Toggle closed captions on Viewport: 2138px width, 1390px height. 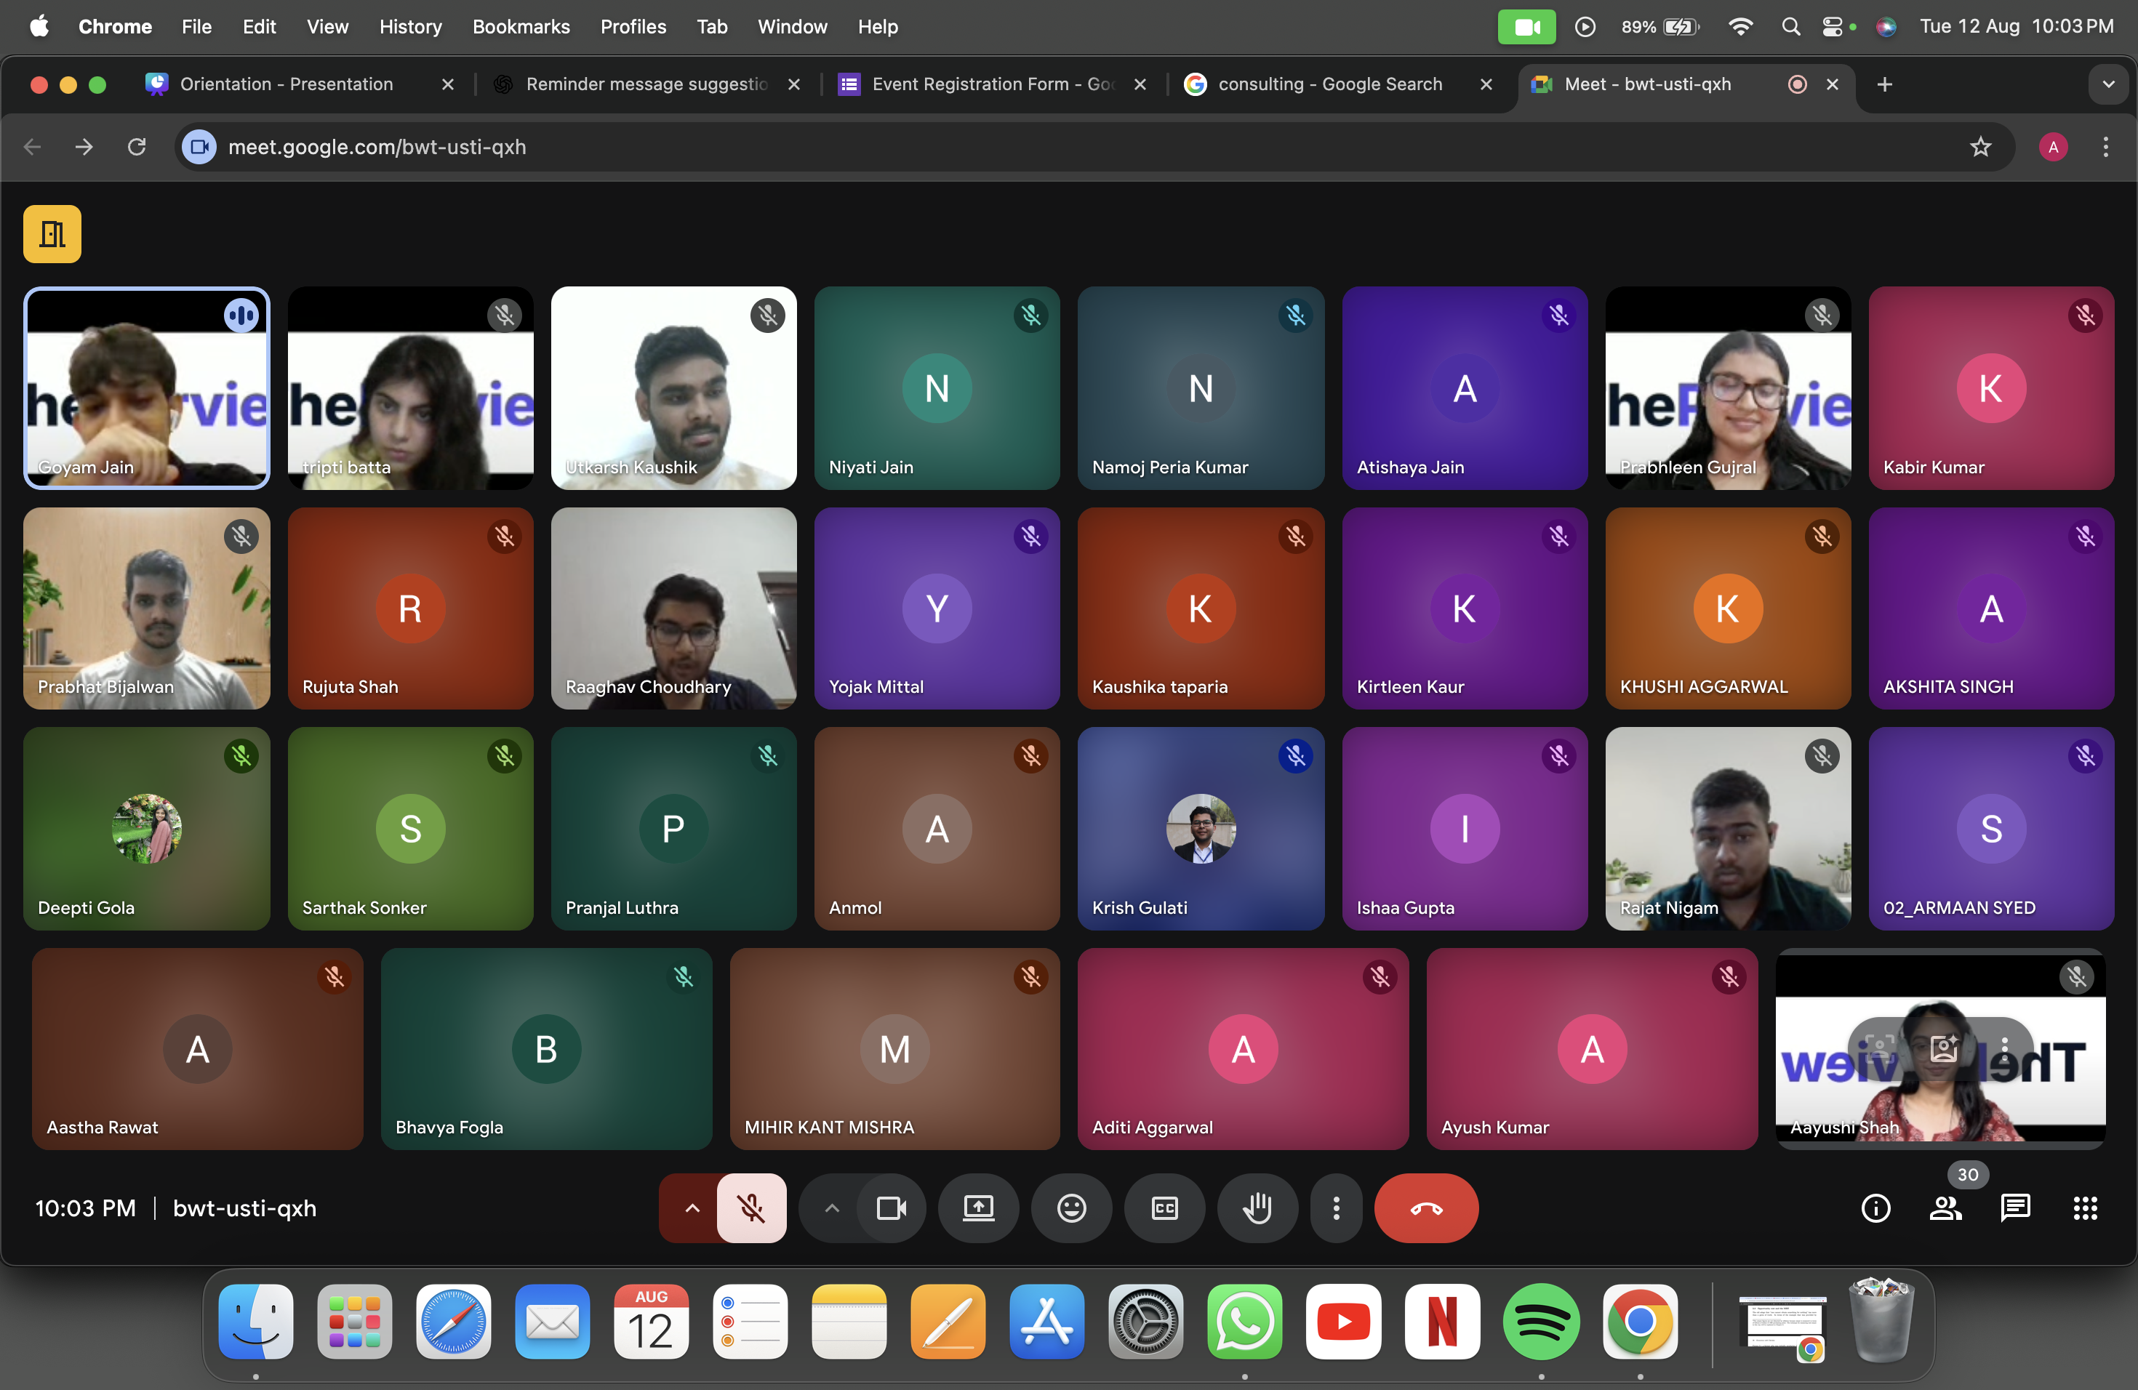point(1164,1209)
